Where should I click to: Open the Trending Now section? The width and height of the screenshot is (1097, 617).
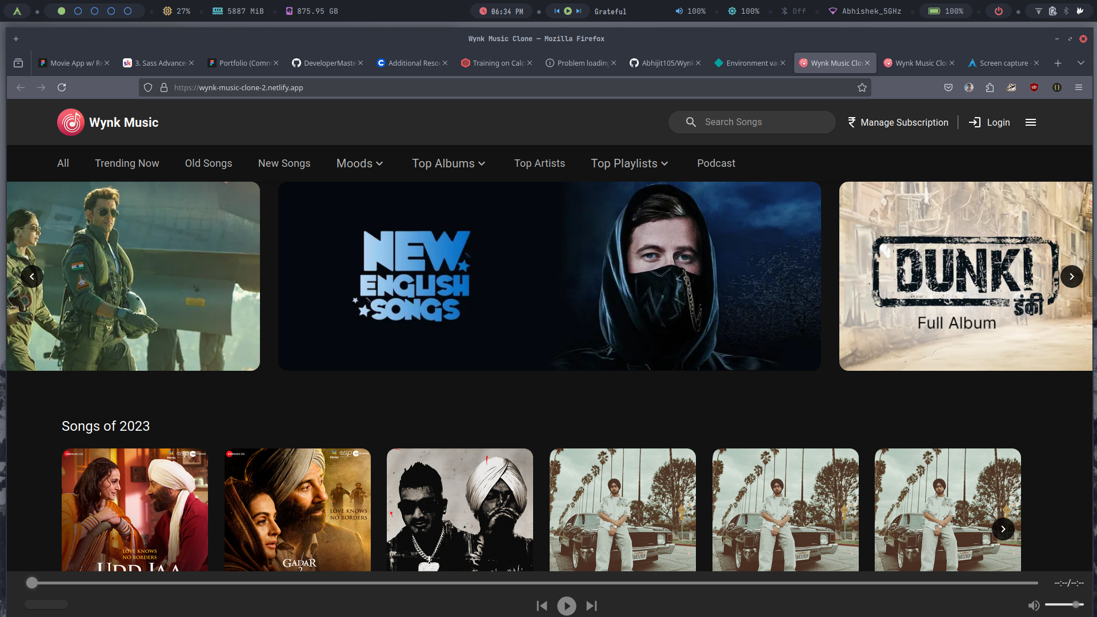[x=127, y=163]
